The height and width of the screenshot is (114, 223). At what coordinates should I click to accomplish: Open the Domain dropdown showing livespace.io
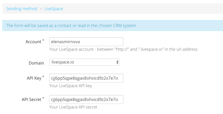coord(85,62)
